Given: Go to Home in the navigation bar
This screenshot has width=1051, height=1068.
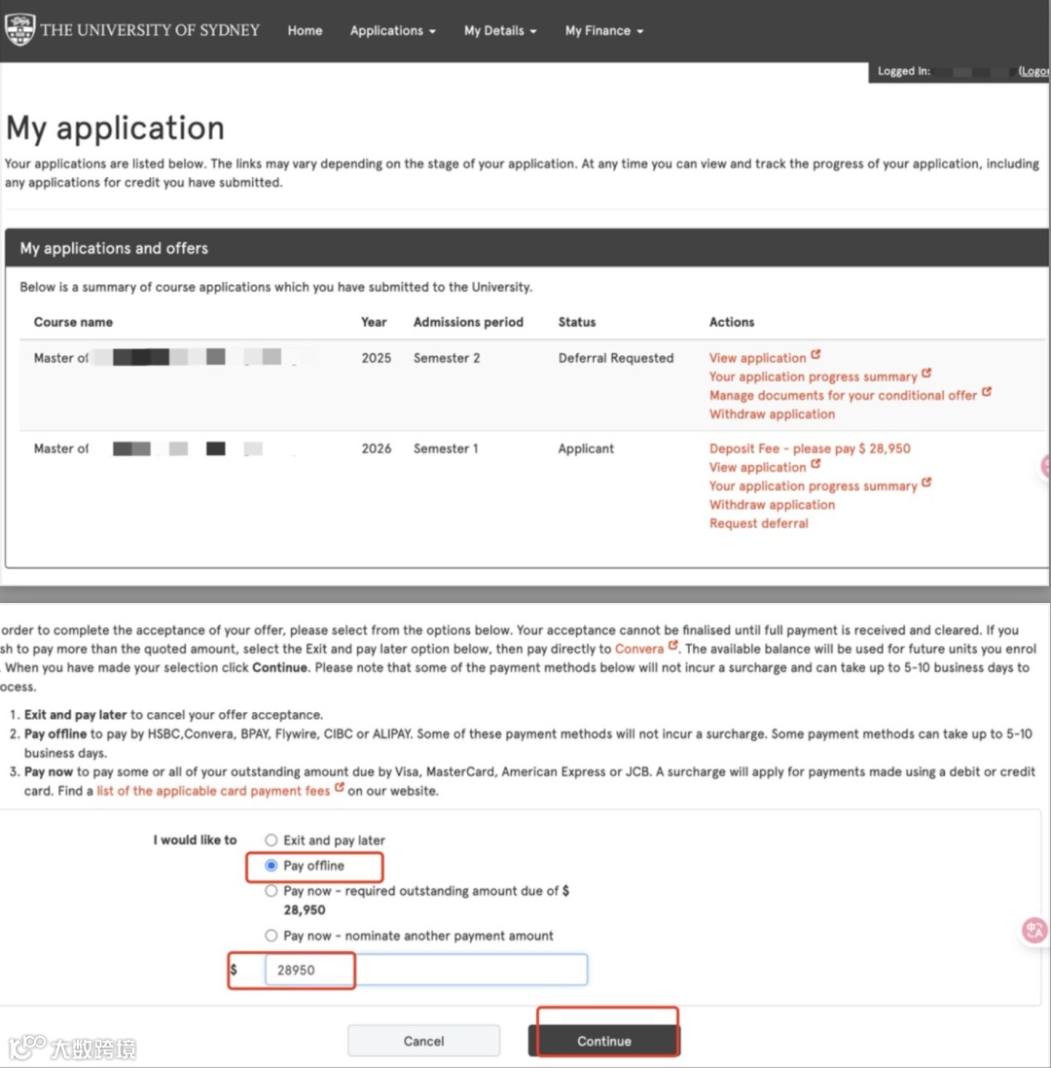Looking at the screenshot, I should pos(305,31).
